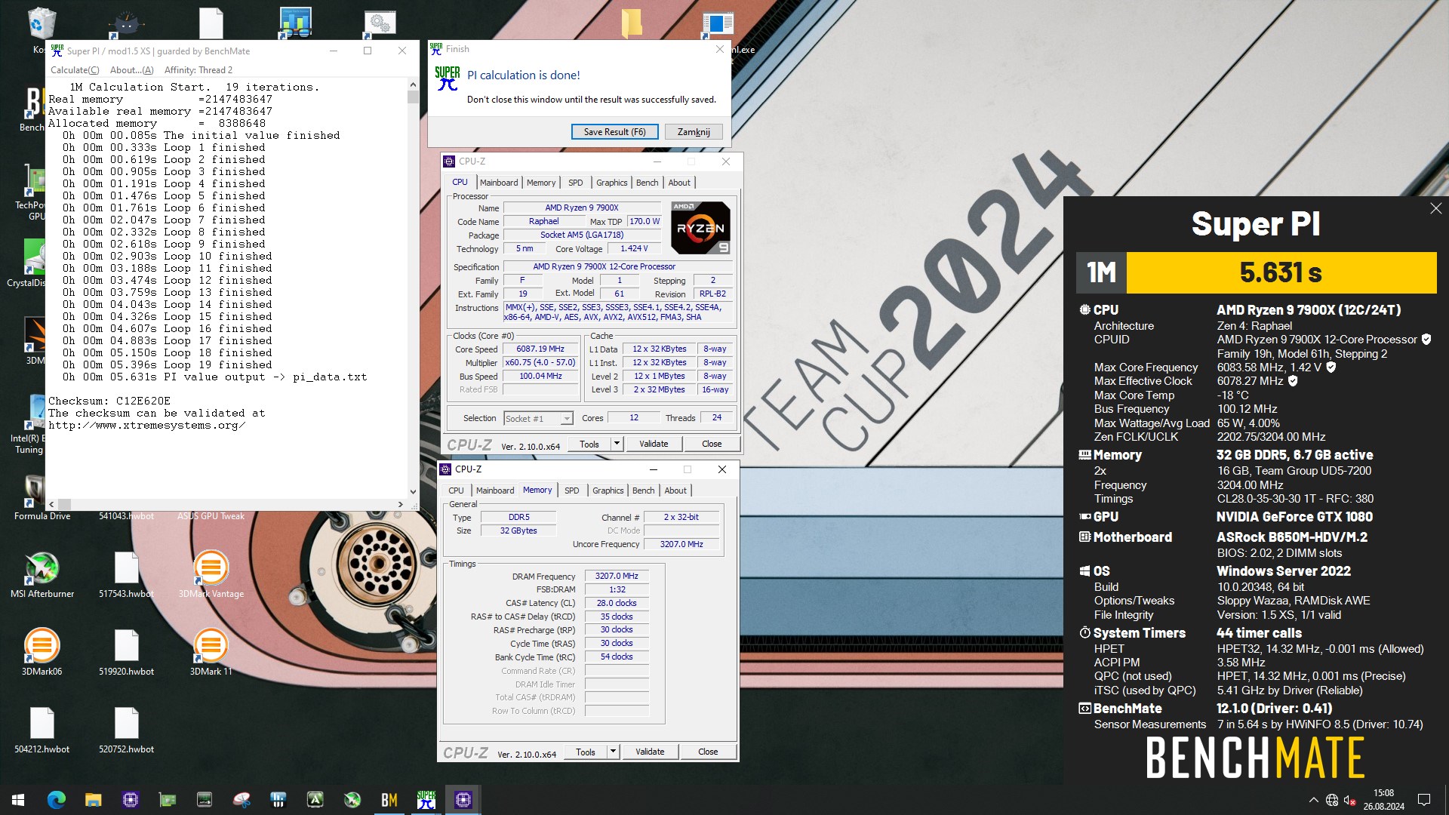The image size is (1449, 815).
Task: Select the 517543.hwbot file icon
Action: click(x=126, y=575)
